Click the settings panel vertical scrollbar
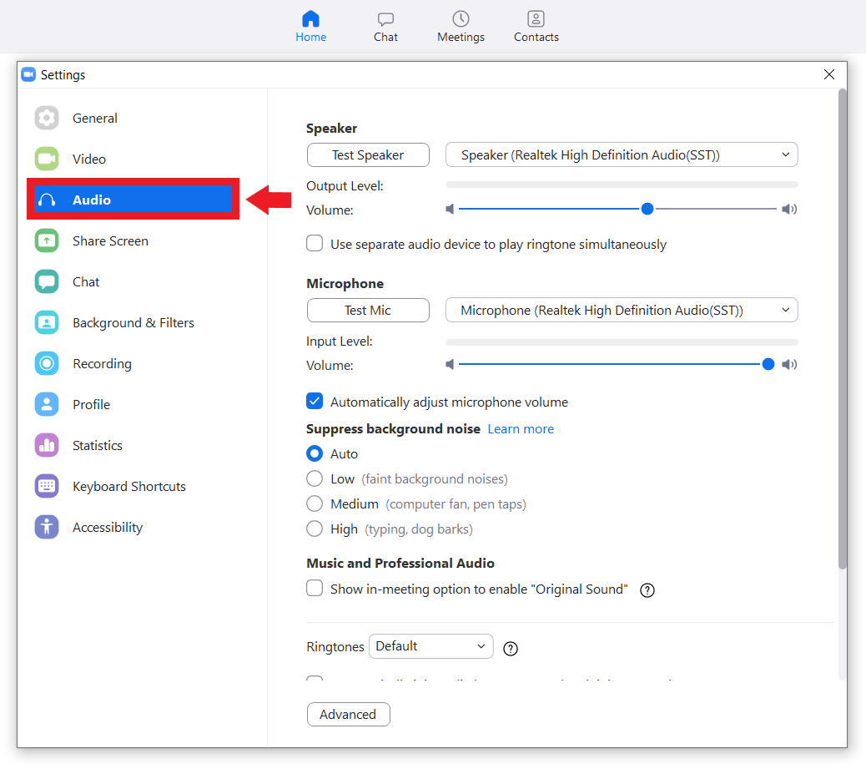The height and width of the screenshot is (764, 866). (842, 334)
